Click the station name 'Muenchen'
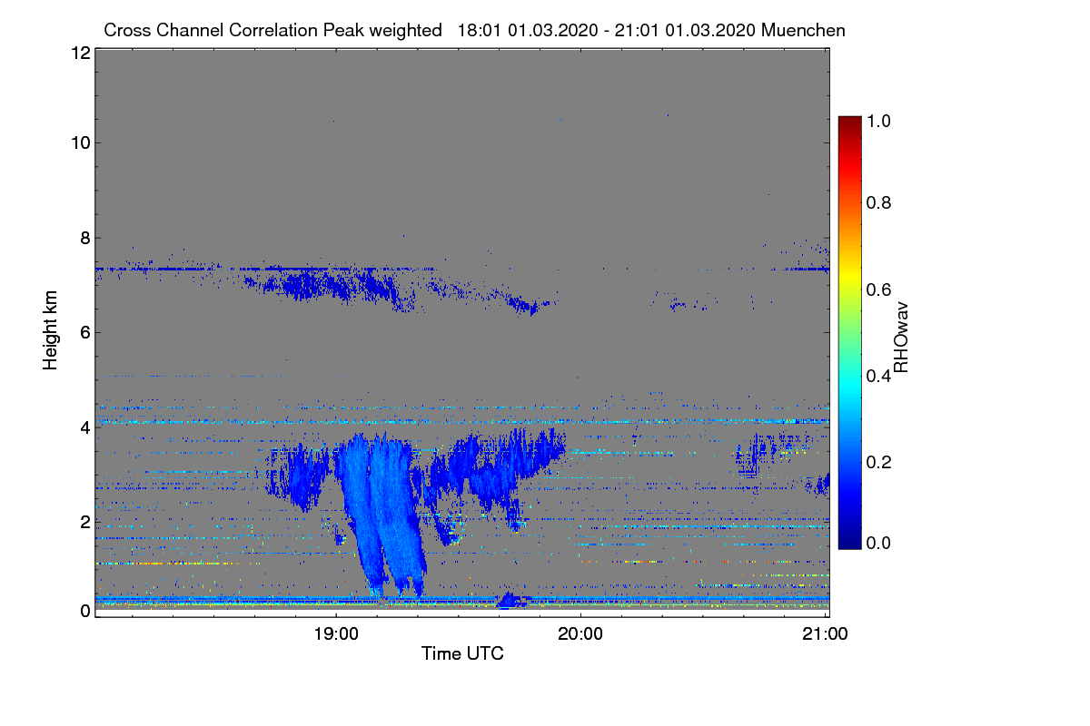This screenshot has width=1090, height=726. tap(804, 30)
